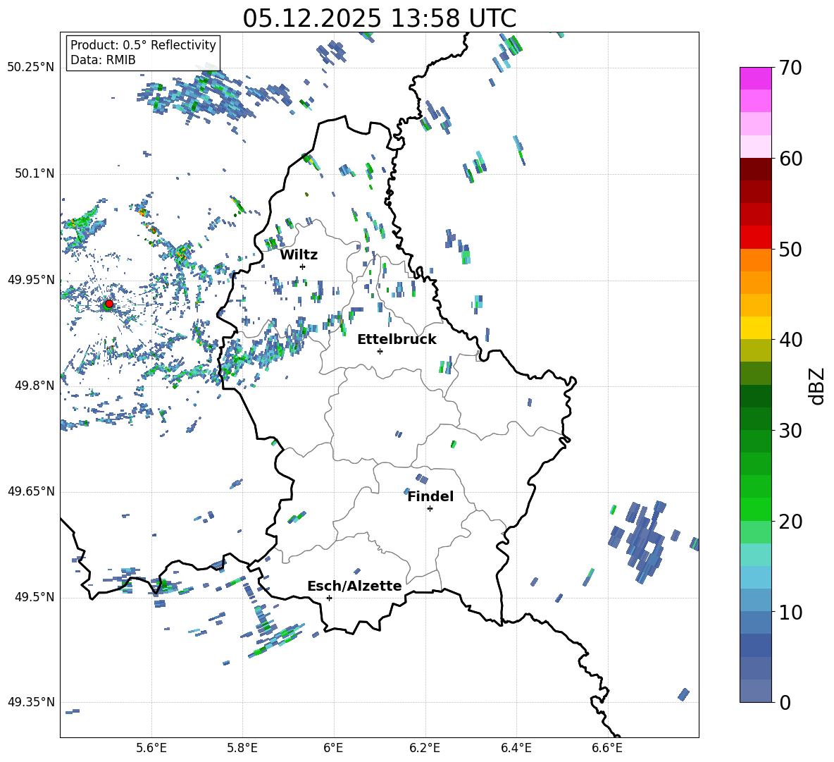Select the Findel city label
This screenshot has width=834, height=762.
pyautogui.click(x=430, y=496)
